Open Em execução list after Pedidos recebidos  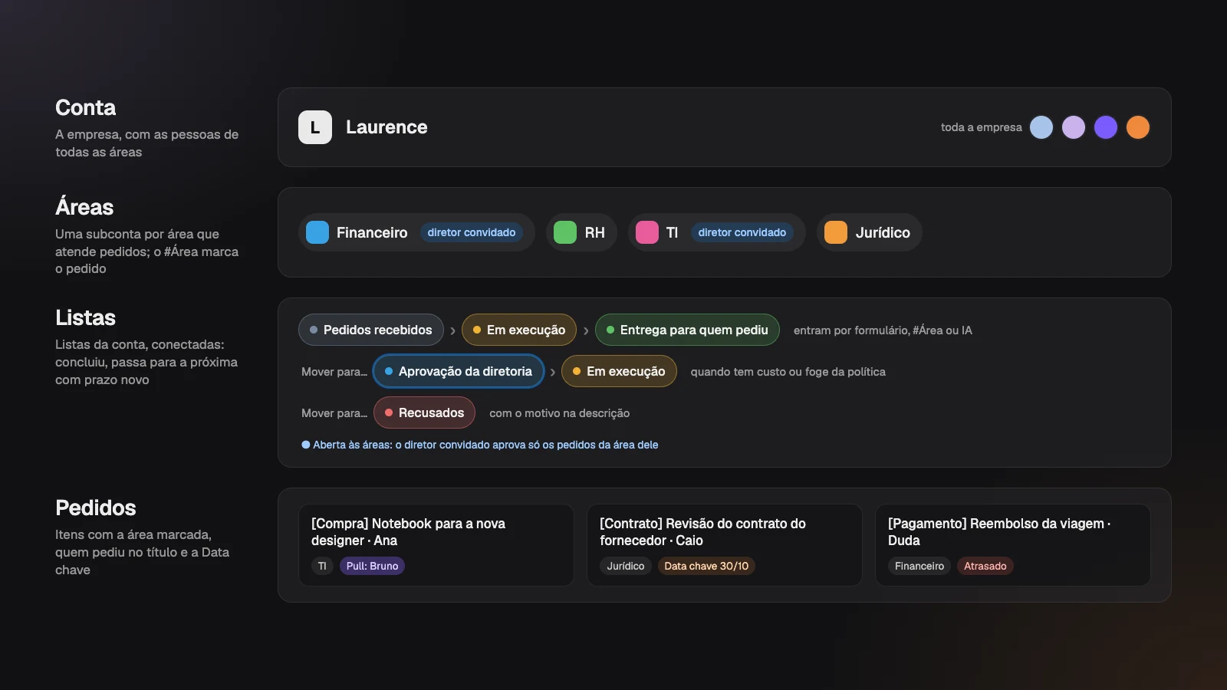[519, 330]
